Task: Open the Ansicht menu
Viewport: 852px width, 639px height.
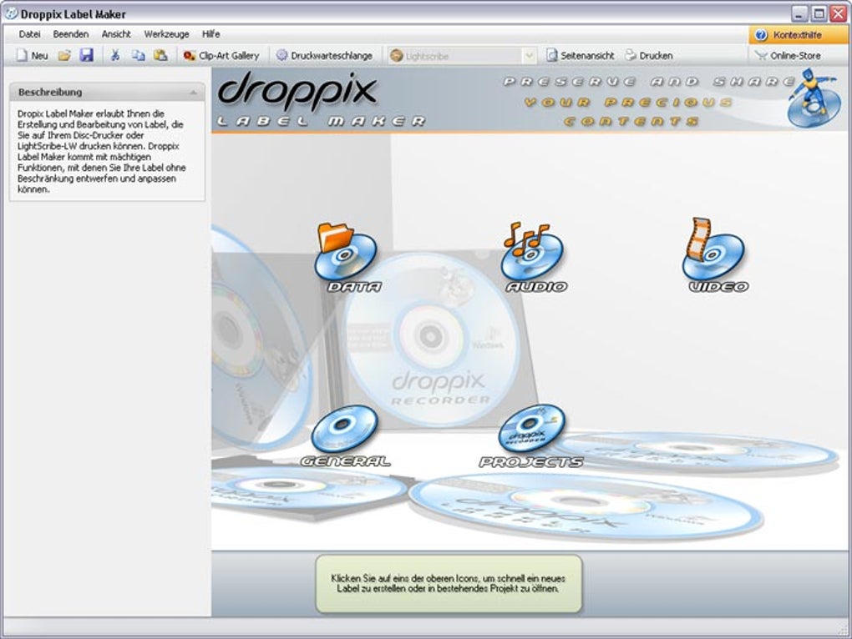Action: (x=116, y=34)
